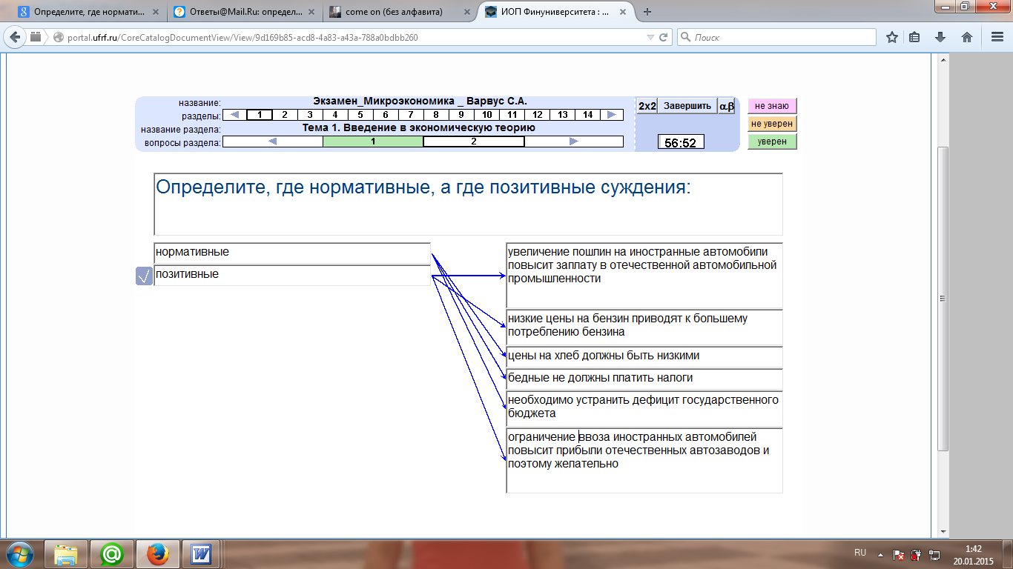Select section 1 in разделы
Screen dimensions: 1013x569
pos(259,115)
